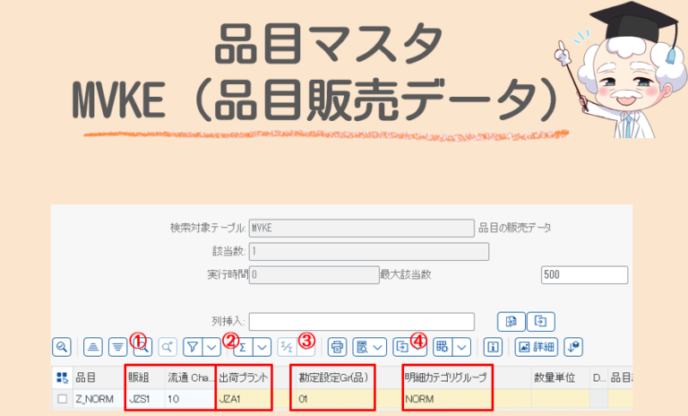Click the print icon in toolbar

click(338, 346)
